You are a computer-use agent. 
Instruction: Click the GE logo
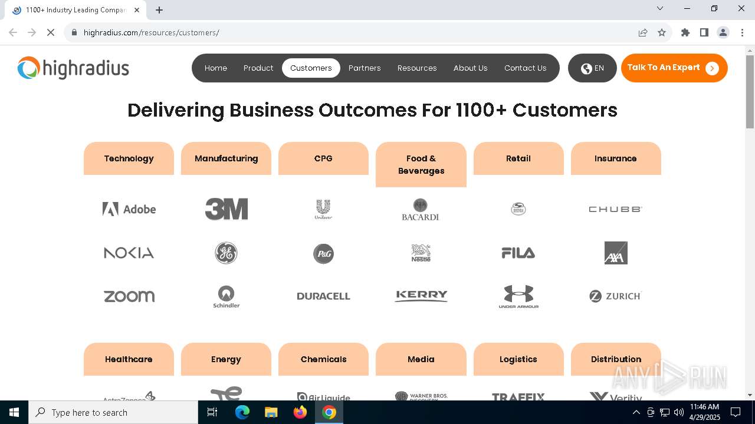point(226,253)
